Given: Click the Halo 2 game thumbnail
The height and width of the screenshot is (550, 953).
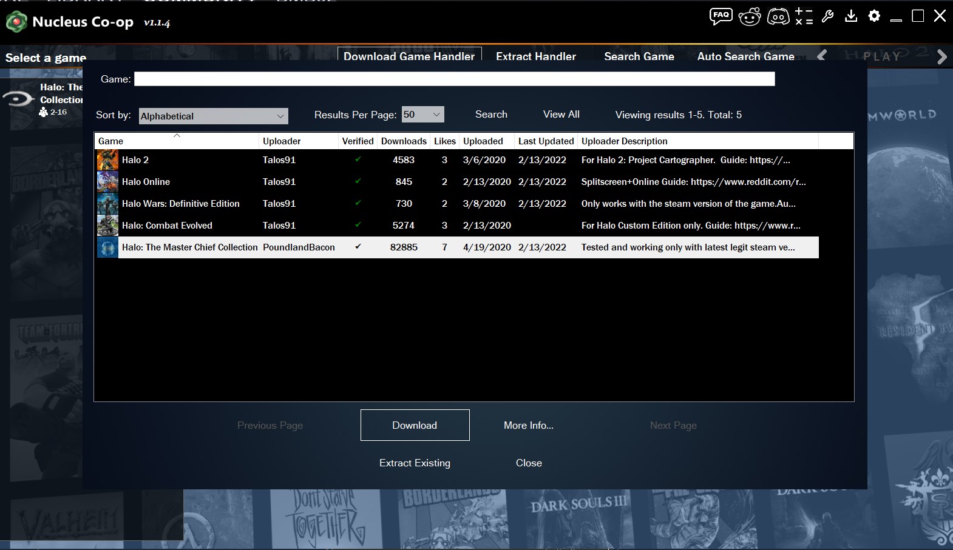Looking at the screenshot, I should coord(107,160).
